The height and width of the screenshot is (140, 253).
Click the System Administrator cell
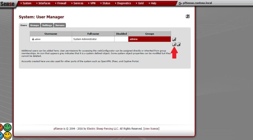(x=93, y=39)
